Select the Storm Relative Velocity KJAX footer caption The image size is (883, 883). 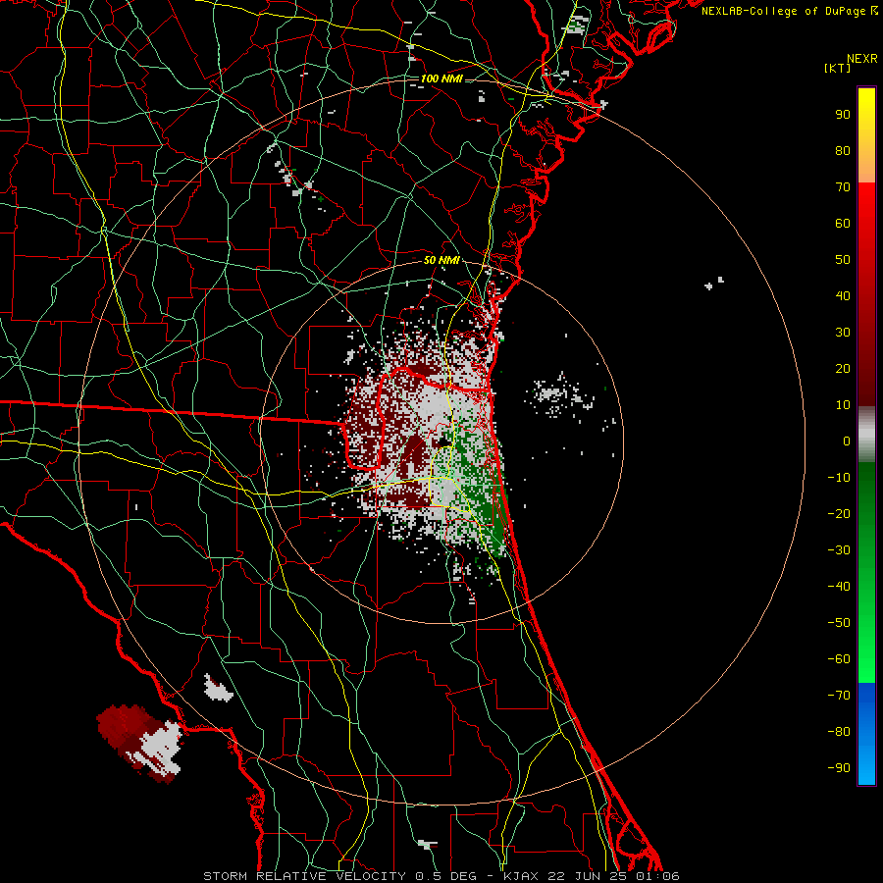pyautogui.click(x=441, y=876)
